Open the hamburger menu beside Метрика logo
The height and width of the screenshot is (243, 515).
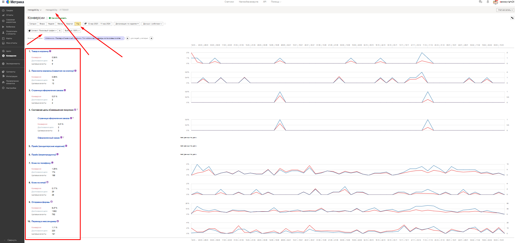(x=3, y=2)
